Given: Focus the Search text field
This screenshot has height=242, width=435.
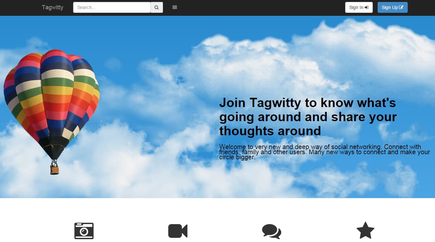Looking at the screenshot, I should coord(112,7).
